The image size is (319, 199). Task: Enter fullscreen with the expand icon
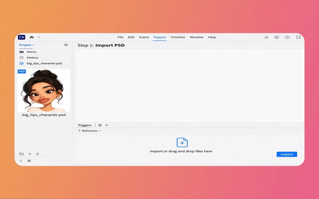click(x=298, y=37)
